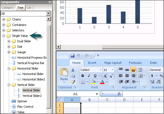Screen dimensions: 164x114
Task: Toggle Bold formatting
Action: tap(82, 76)
